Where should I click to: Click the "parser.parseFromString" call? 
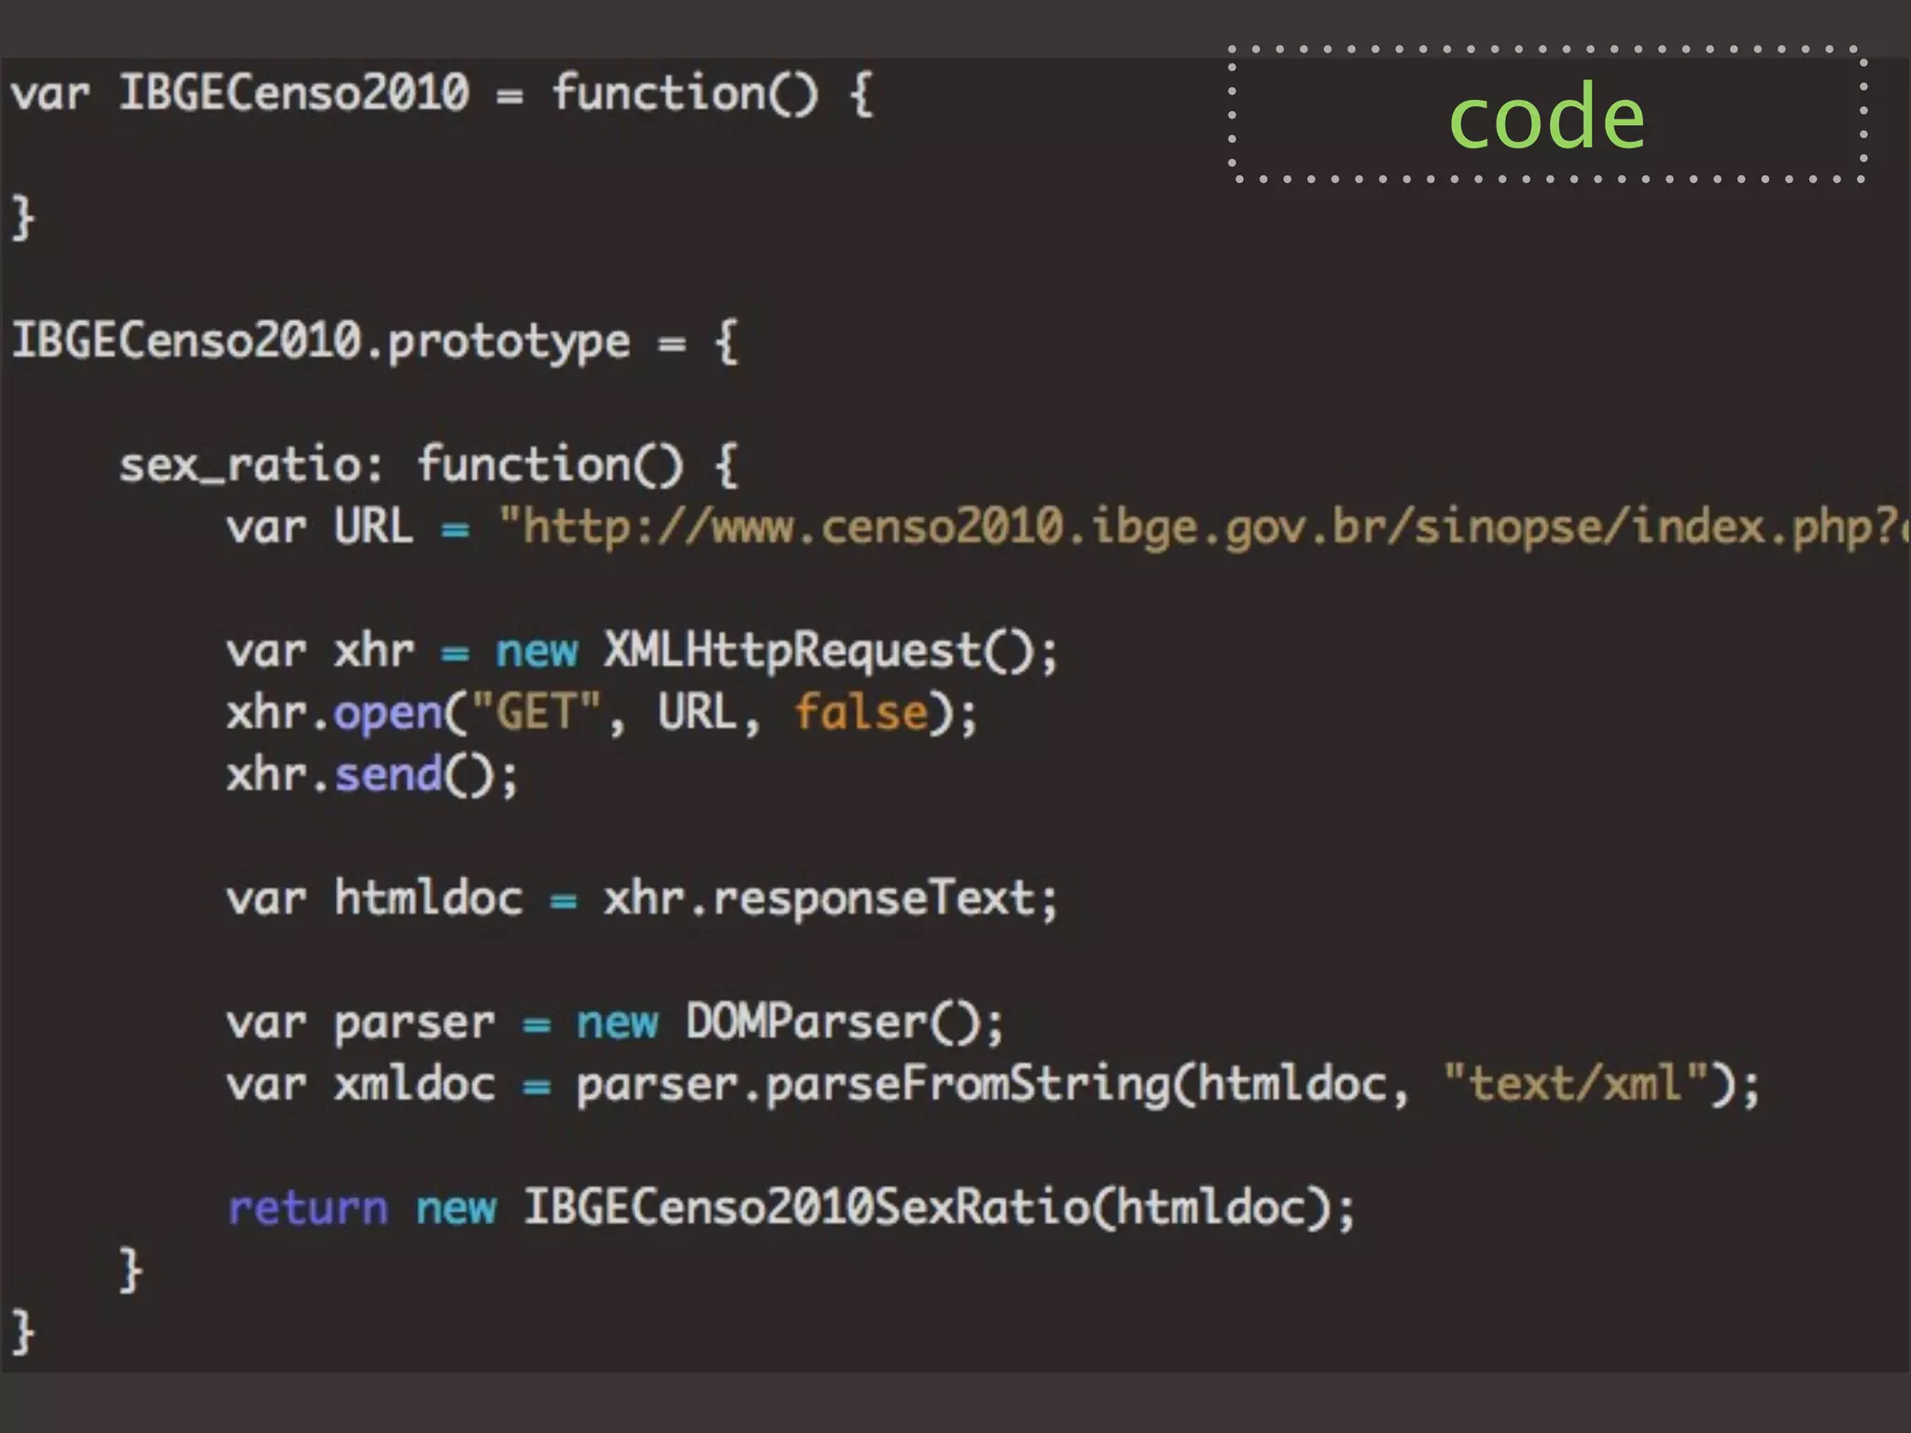pyautogui.click(x=873, y=1084)
